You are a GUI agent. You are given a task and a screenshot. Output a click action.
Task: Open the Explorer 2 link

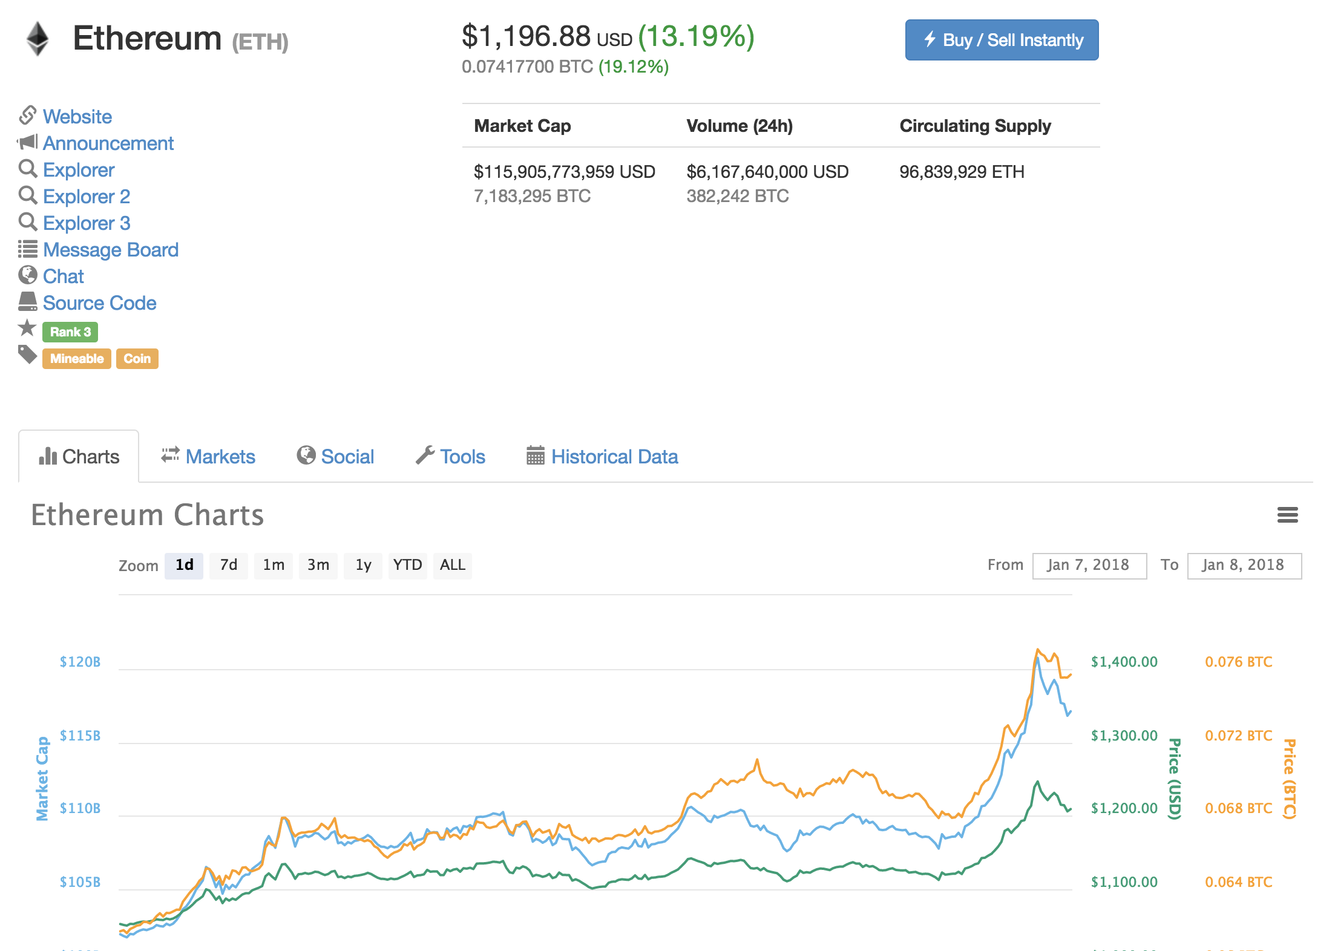[87, 196]
